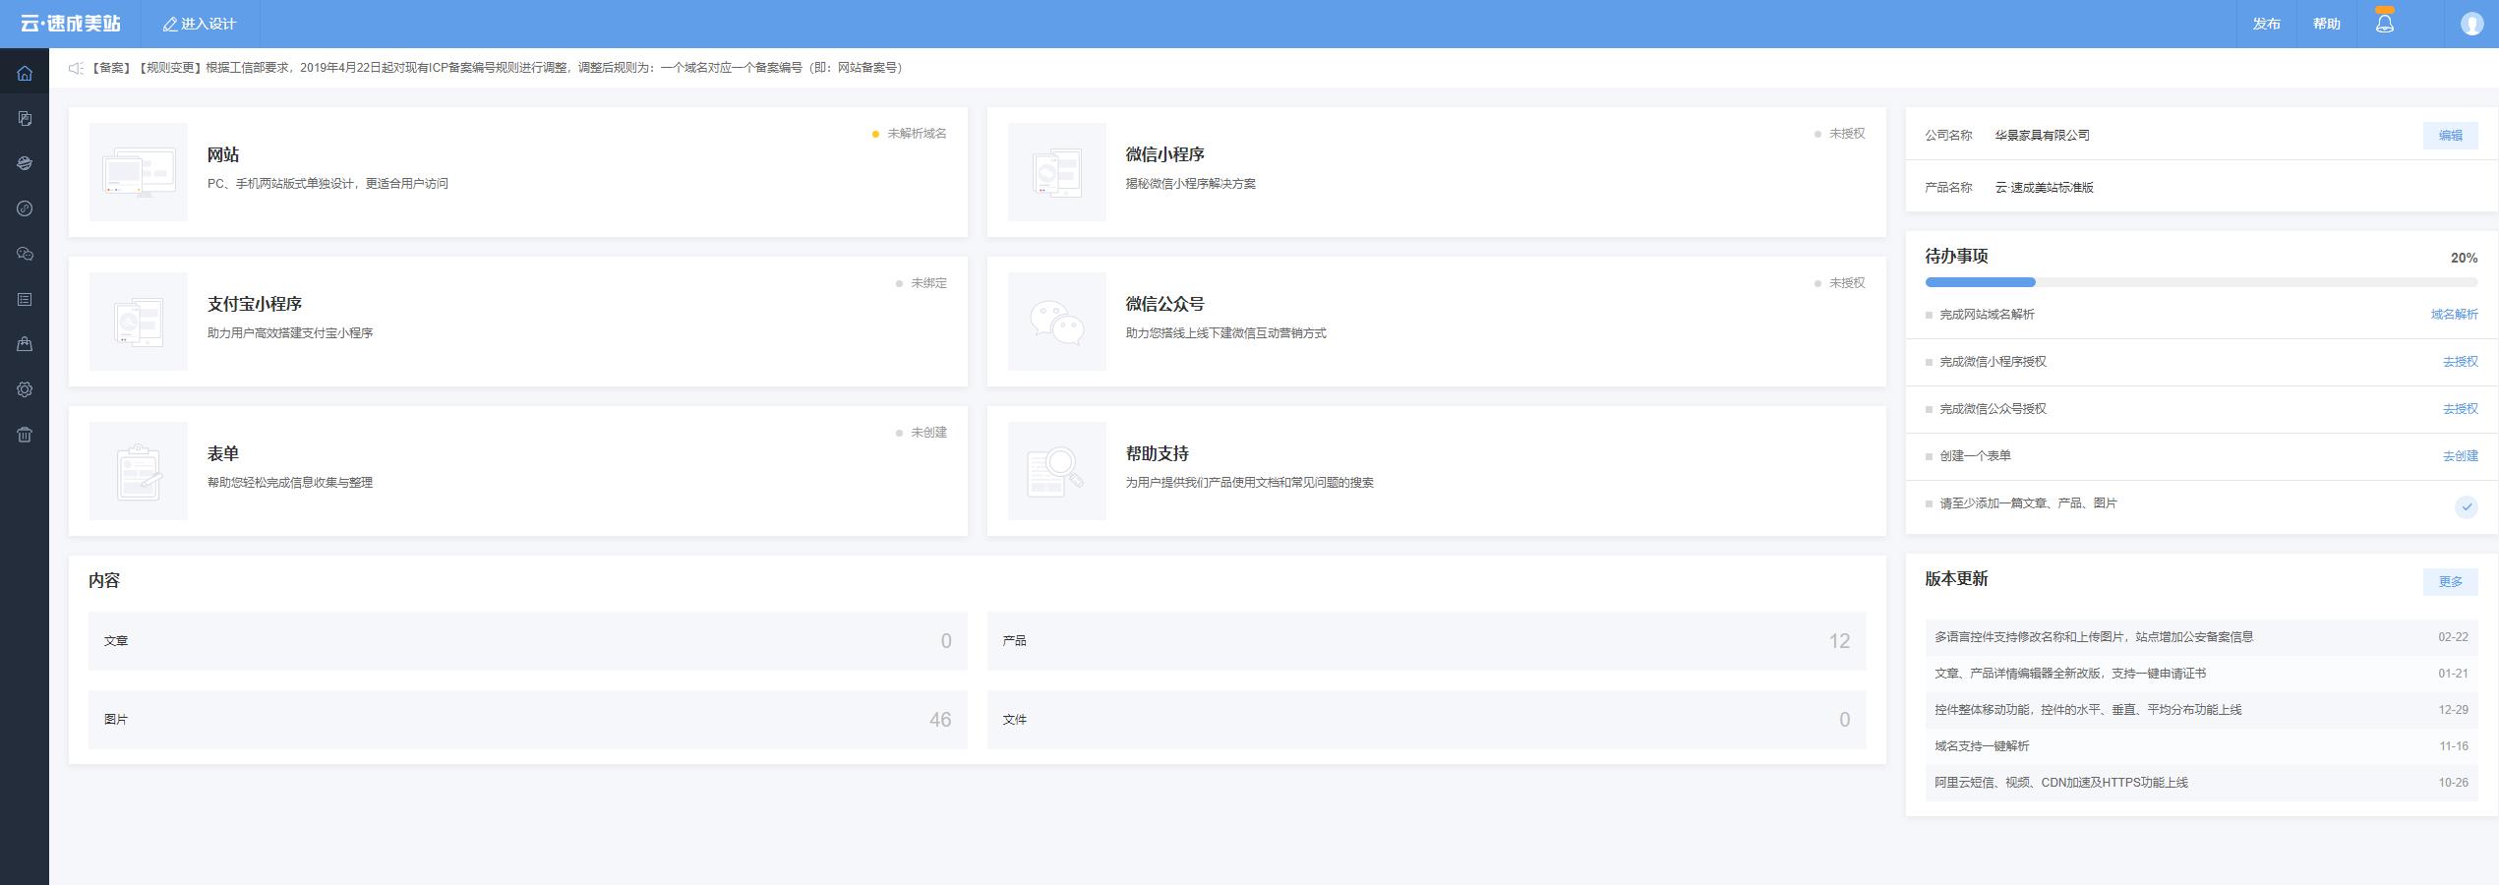This screenshot has height=885, width=2499.
Task: Click the 未解析域名 status indicator on 网站 card
Action: [x=910, y=133]
